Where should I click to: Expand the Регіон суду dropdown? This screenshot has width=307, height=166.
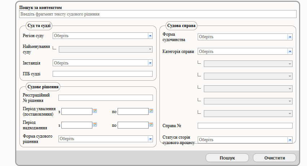[x=150, y=36]
